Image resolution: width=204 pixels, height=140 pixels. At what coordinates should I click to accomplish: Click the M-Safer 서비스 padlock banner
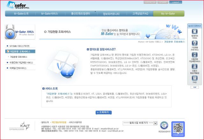point(20,32)
